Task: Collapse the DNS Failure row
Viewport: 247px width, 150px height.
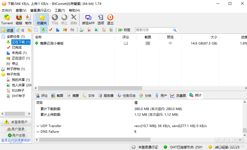Action: pyautogui.click(x=38, y=132)
